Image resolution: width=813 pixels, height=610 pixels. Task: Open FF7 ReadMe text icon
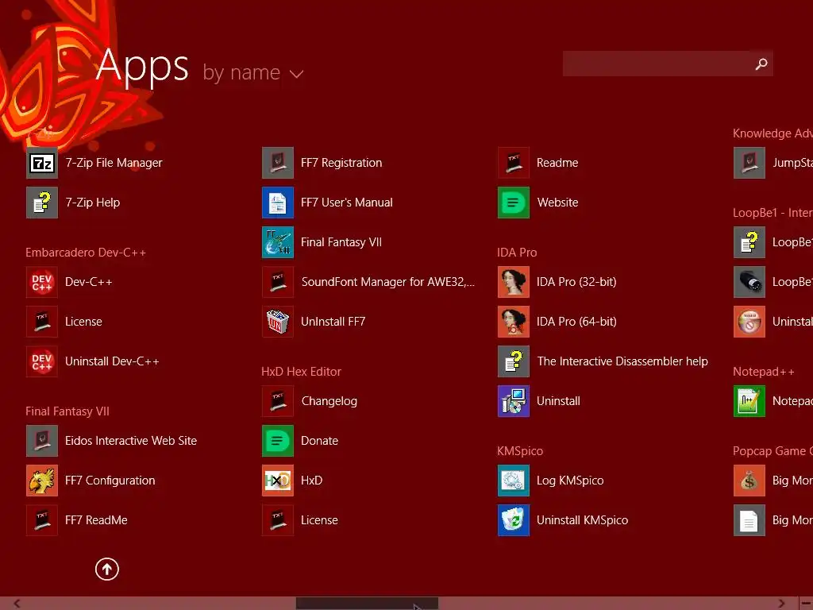[x=42, y=520]
